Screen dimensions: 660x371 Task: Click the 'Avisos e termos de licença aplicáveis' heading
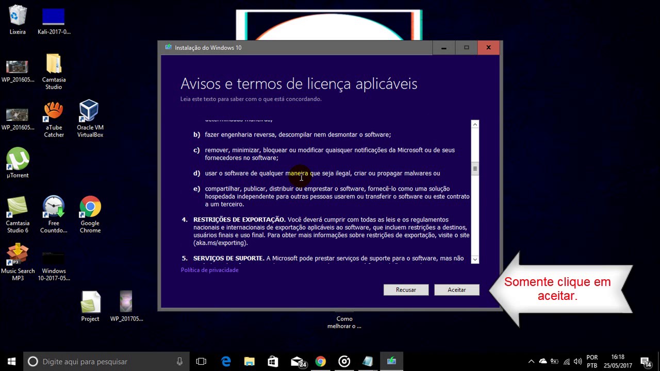click(299, 83)
